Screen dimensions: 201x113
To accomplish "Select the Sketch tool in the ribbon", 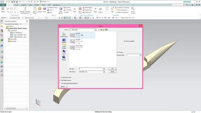I will pyautogui.click(x=3, y=10).
